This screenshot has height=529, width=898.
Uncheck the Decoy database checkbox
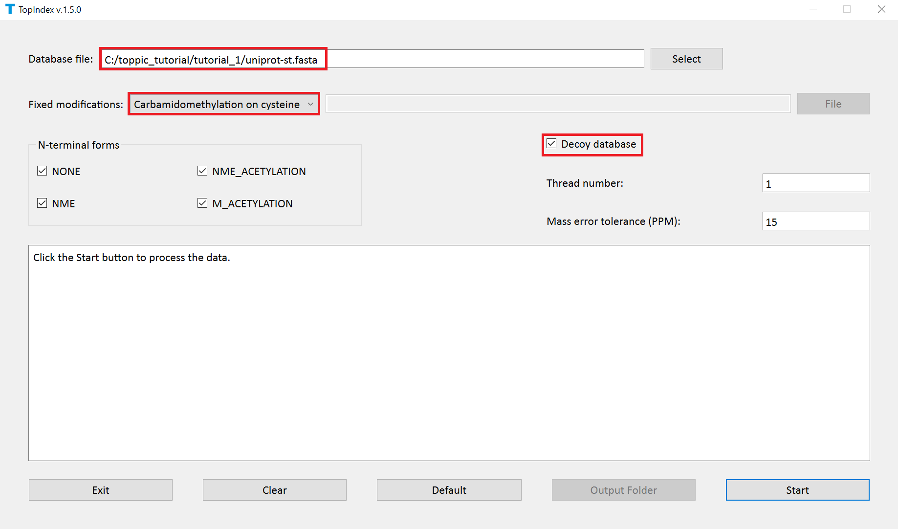pos(551,144)
